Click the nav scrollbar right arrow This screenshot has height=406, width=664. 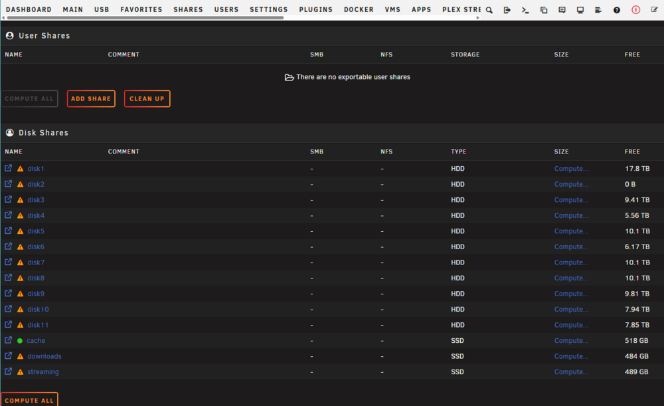tap(477, 18)
